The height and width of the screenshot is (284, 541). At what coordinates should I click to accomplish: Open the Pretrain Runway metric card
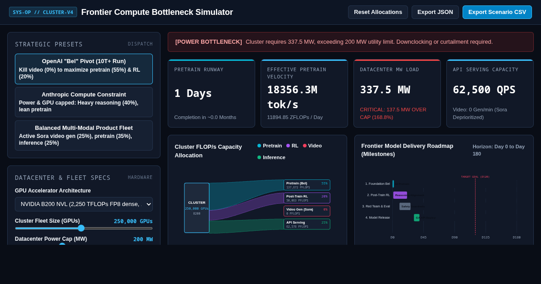pyautogui.click(x=211, y=93)
